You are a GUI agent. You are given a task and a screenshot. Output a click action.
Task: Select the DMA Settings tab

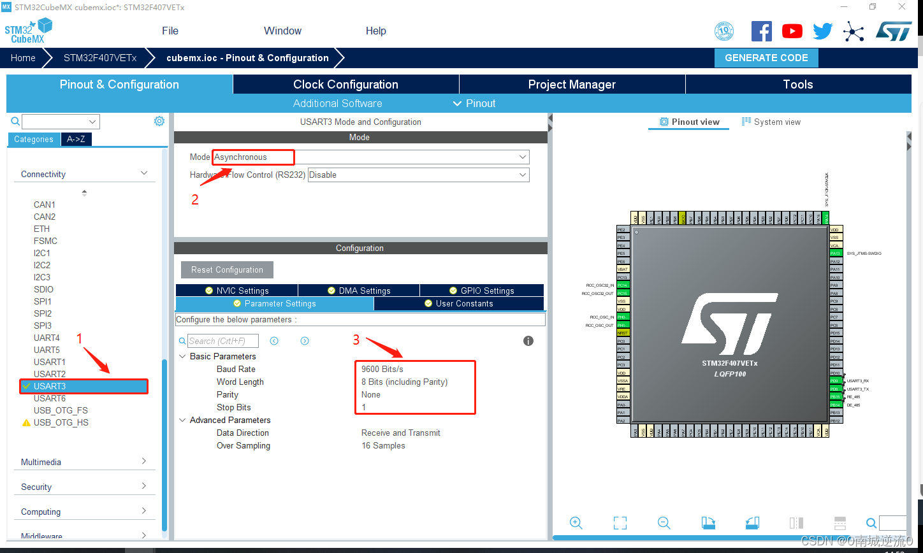click(358, 290)
